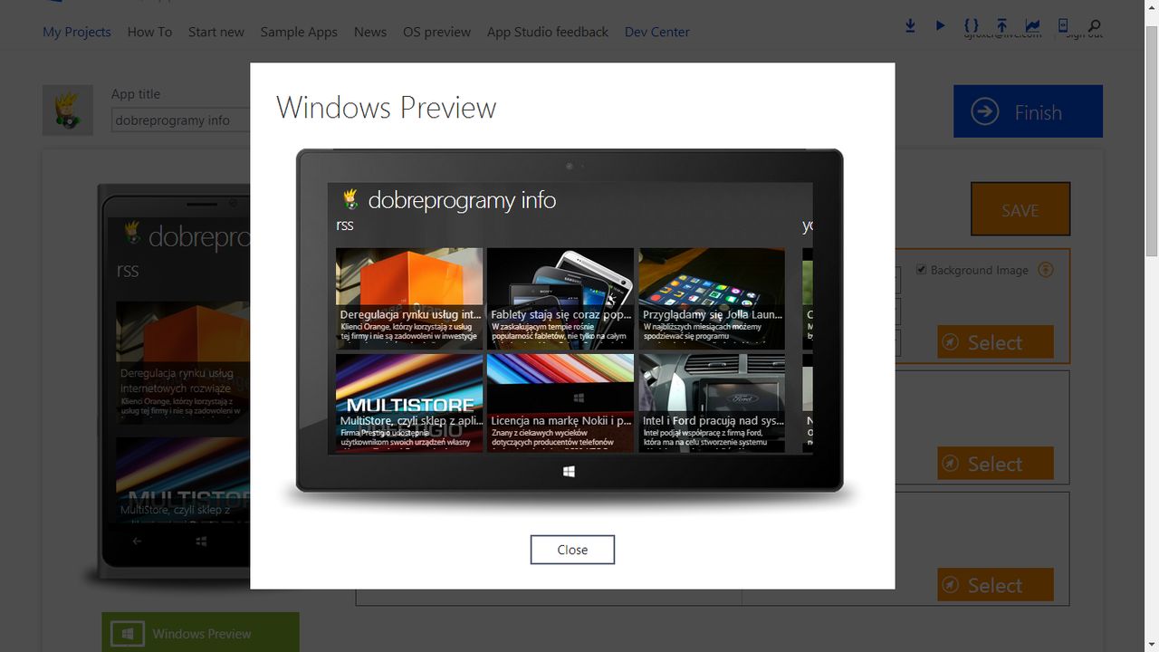
Task: Click the upload arrow icon in top toolbar
Action: click(1002, 25)
